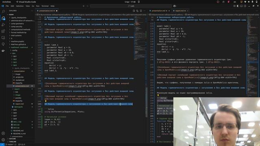Split the left editor with split icon
The image size is (260, 146).
tap(141, 11)
